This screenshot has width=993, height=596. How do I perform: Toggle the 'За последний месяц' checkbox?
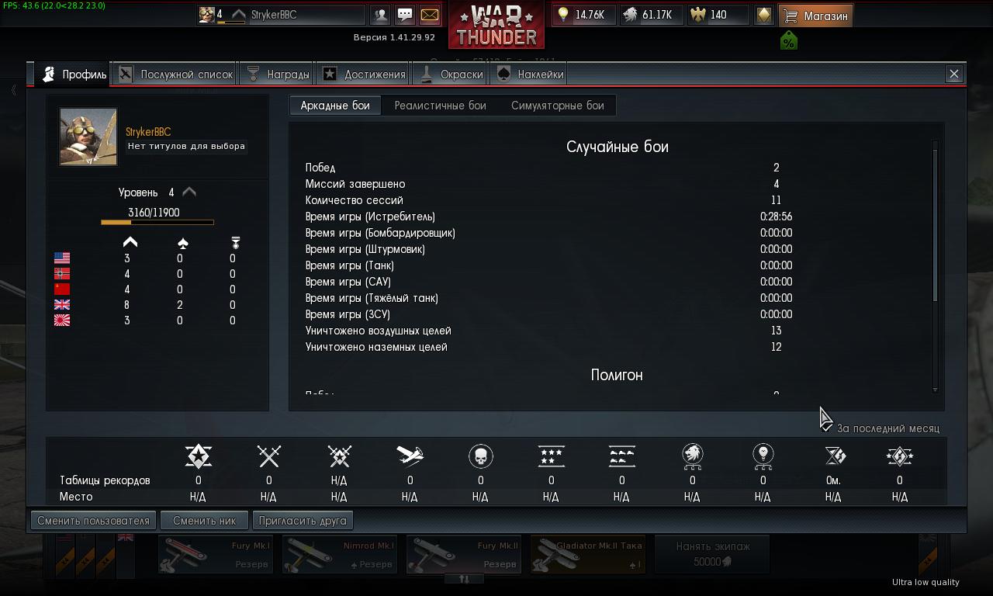click(828, 428)
